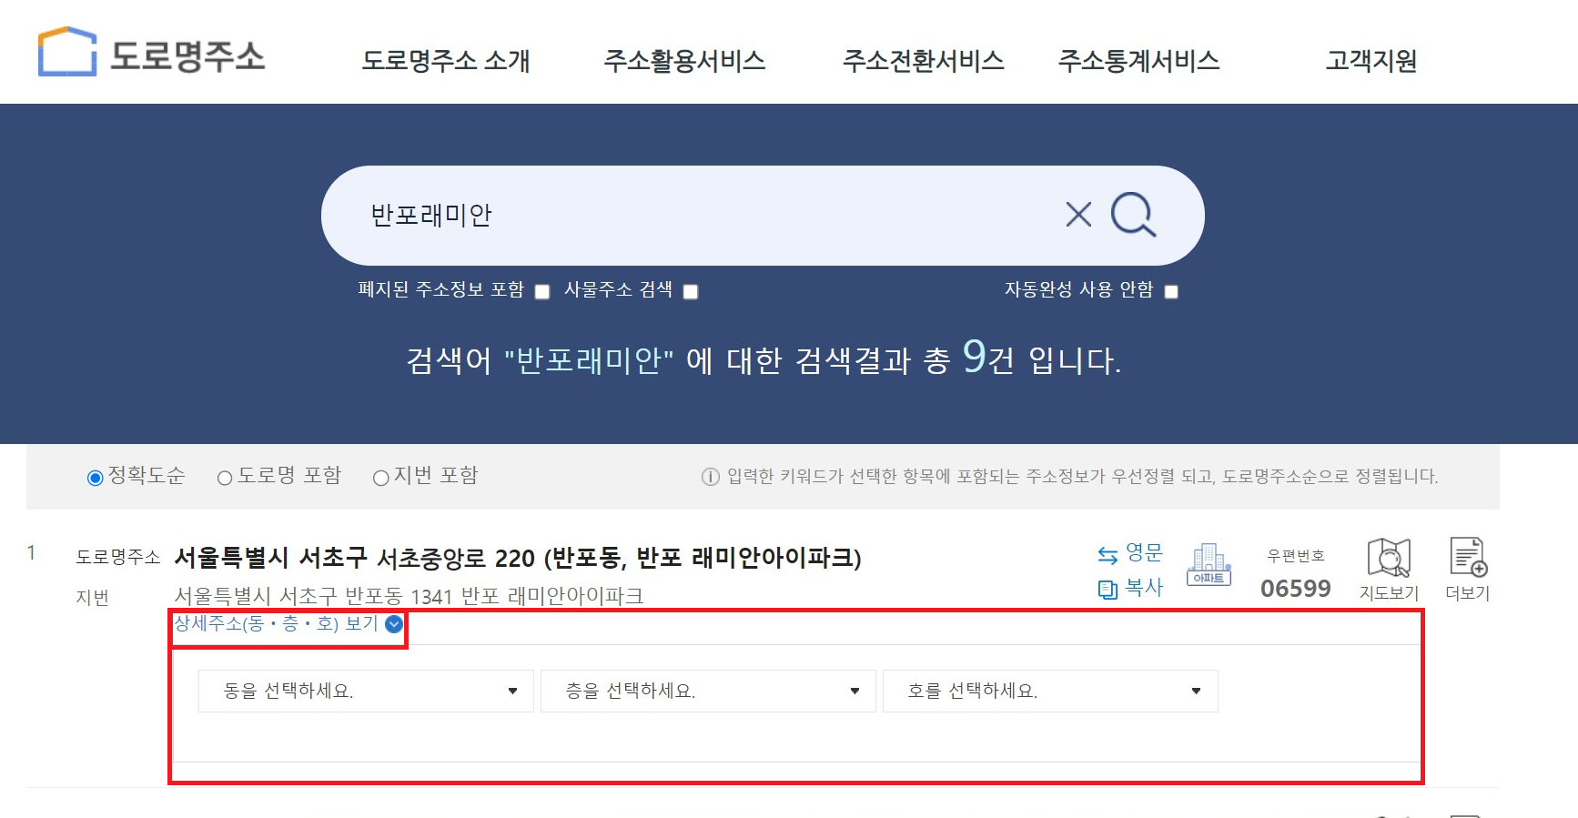Viewport: 1578px width, 818px height.
Task: Click the 복사 copy icon
Action: click(1108, 589)
